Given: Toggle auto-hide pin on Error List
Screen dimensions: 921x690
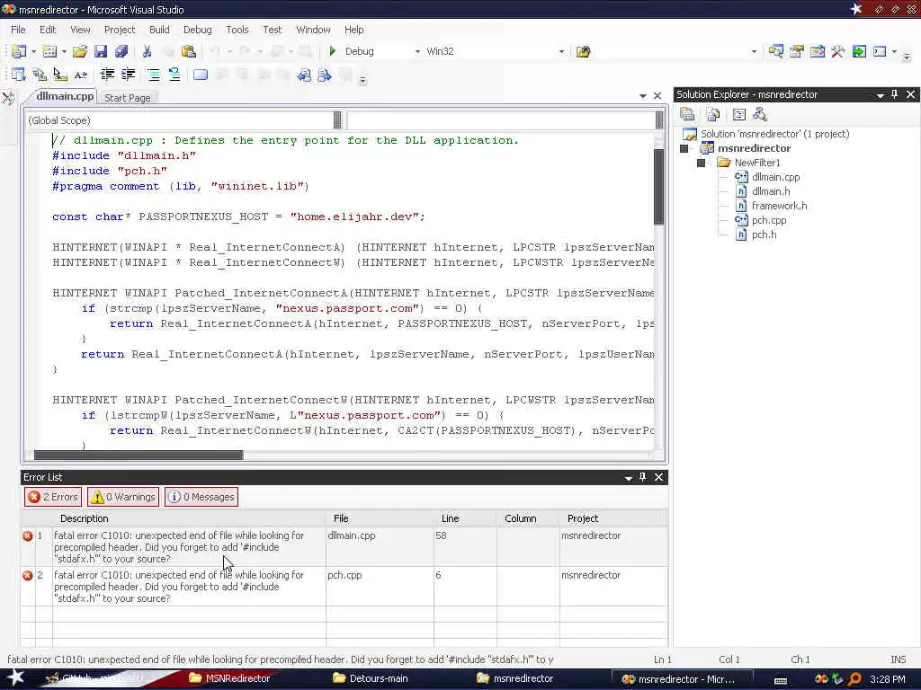Looking at the screenshot, I should 642,477.
